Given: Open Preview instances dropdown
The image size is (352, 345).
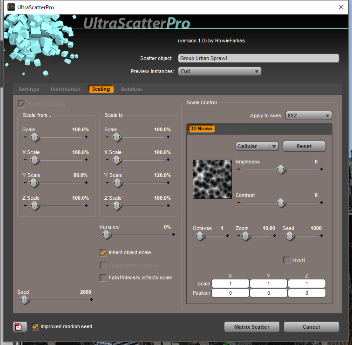Looking at the screenshot, I should tap(220, 71).
